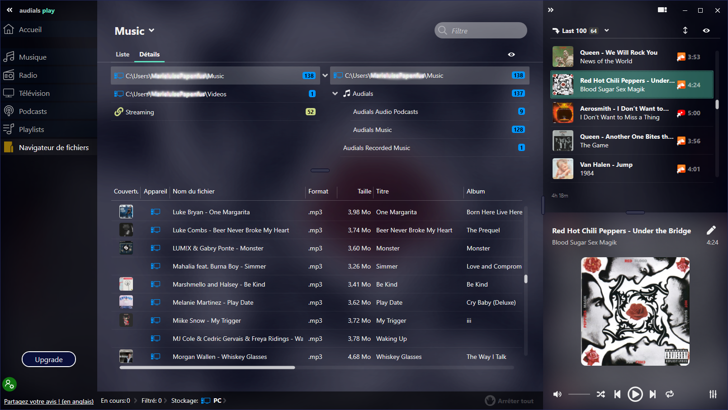Sort by the Taille column header
The image size is (728, 410).
tap(364, 191)
